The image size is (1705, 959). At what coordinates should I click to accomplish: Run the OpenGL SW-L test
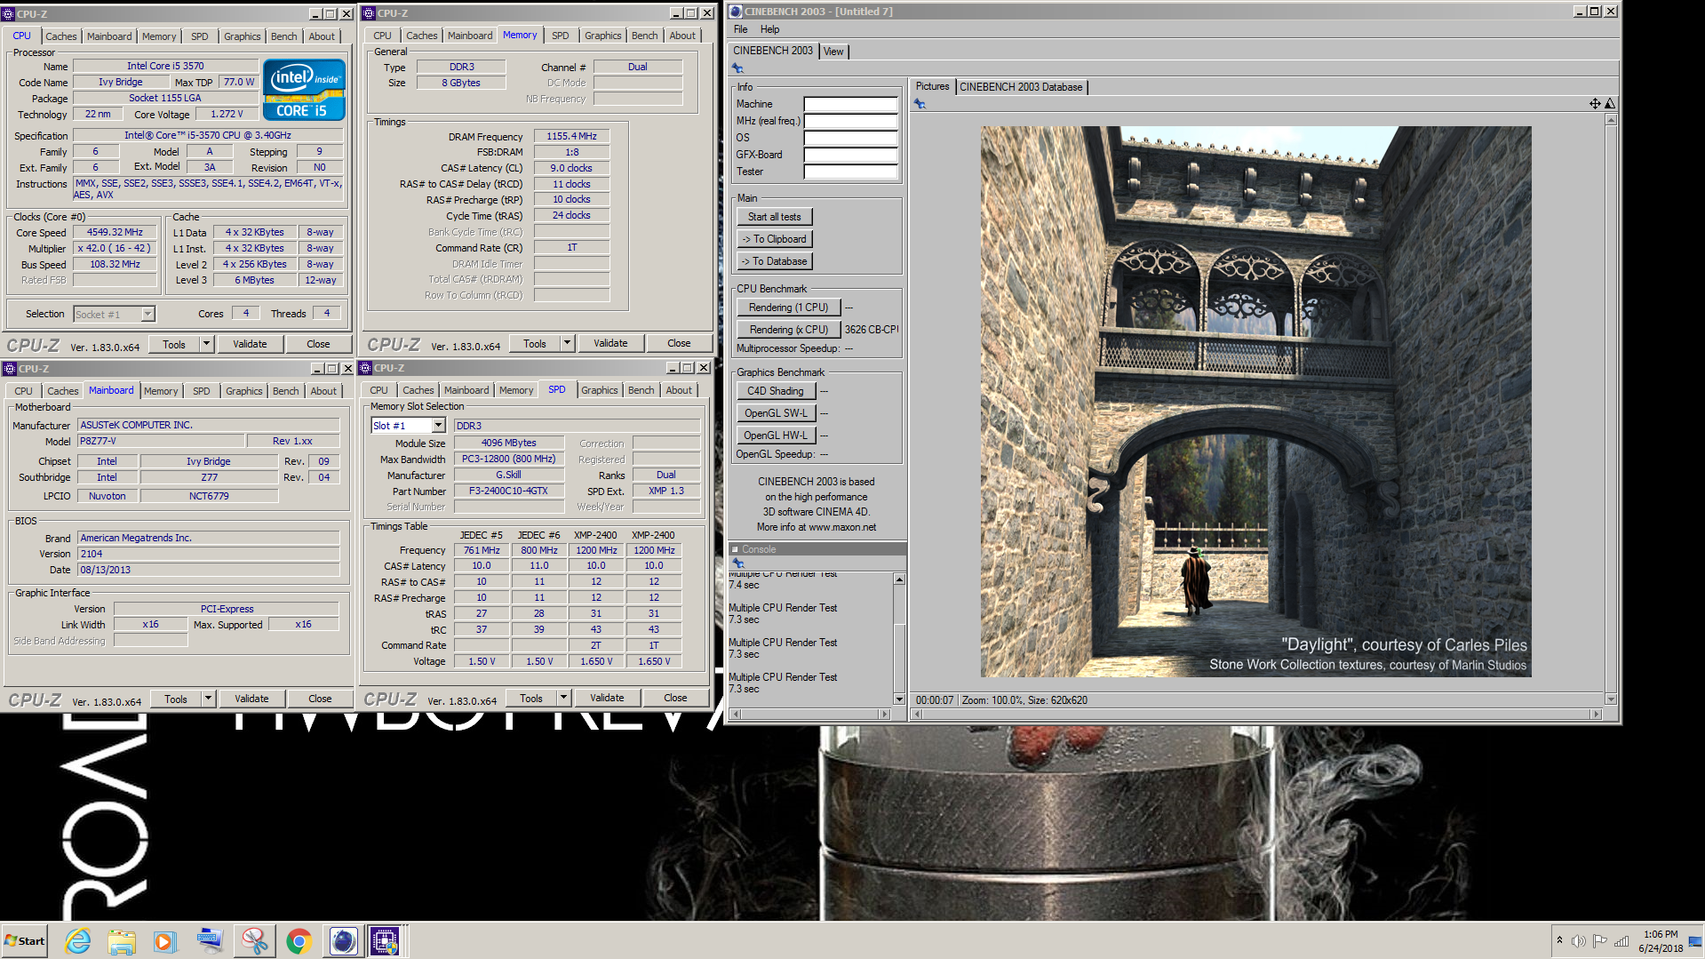pos(775,413)
